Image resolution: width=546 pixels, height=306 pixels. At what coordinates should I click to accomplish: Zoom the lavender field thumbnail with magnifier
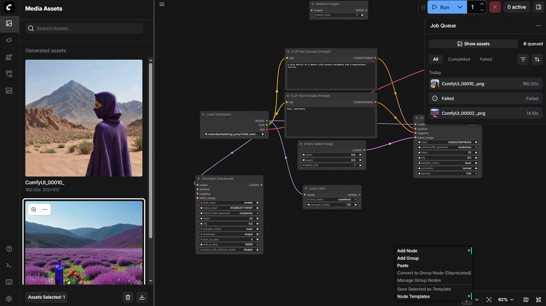point(34,209)
